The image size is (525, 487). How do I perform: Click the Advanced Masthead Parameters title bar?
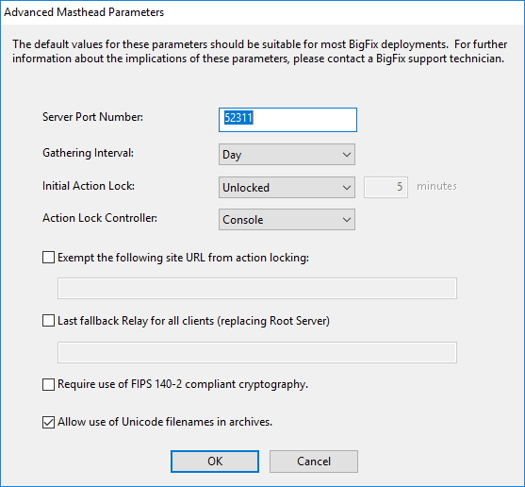click(x=262, y=12)
